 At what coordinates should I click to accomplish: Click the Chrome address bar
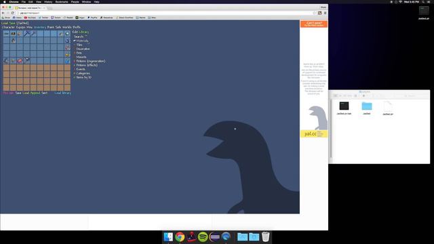click(166, 13)
